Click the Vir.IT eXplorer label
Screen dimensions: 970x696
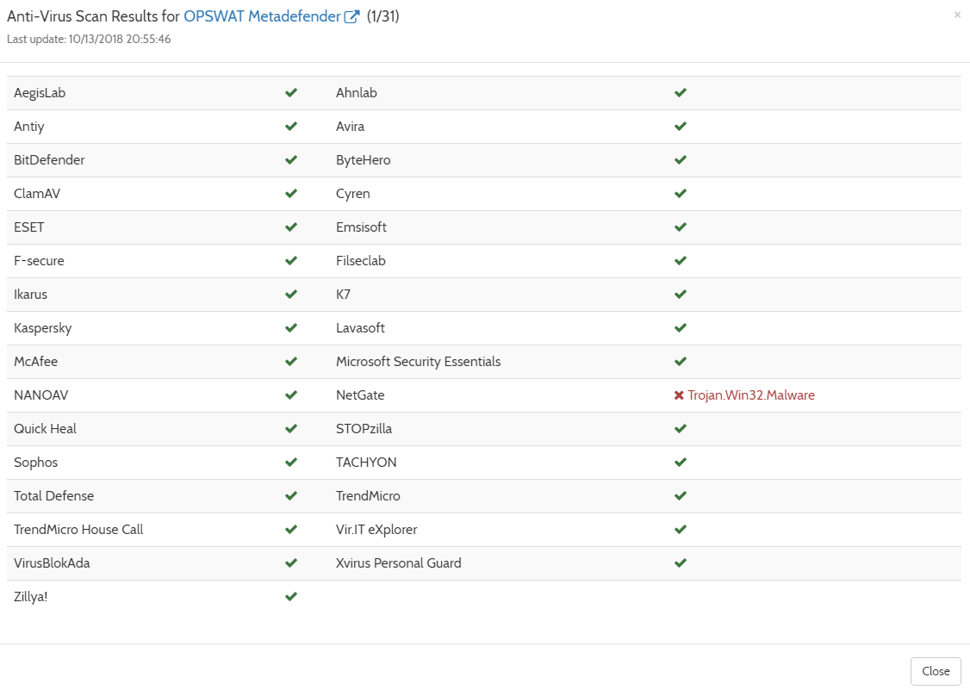point(376,530)
